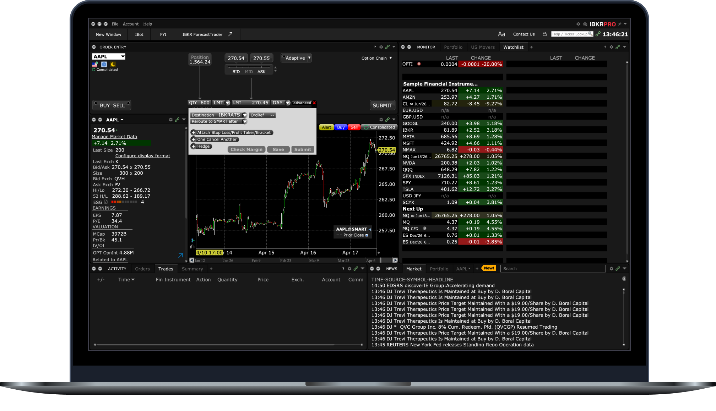716x411 pixels.
Task: Expand the Hedge attachment option
Action: pos(201,146)
